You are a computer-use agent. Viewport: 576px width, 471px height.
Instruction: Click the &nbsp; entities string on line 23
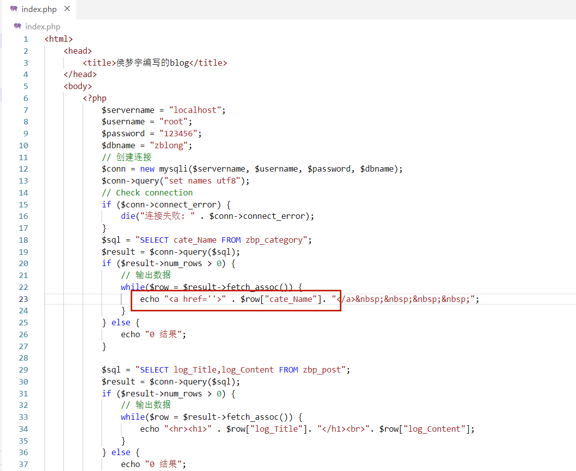tap(412, 299)
